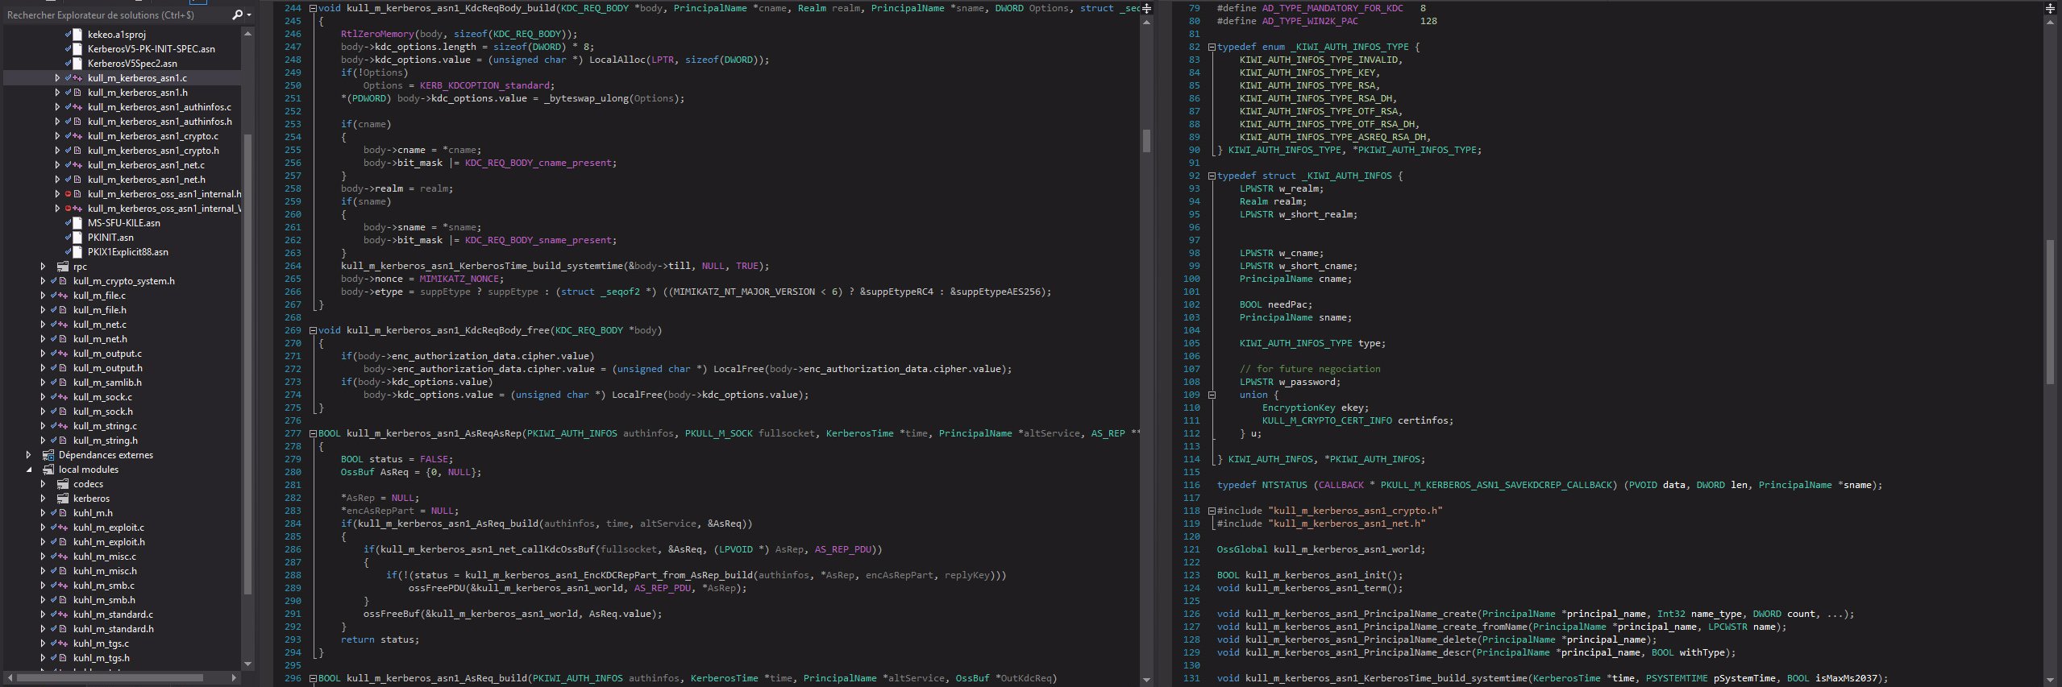The image size is (2062, 687).
Task: Collapse the _KIWI_AUTH_INFOS struct fold
Action: pos(1212,176)
